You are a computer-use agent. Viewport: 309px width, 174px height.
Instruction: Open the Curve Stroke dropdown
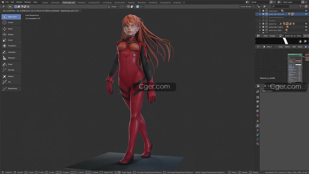[246, 7]
